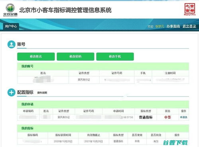Click the 指标编码 column header

[33, 135]
